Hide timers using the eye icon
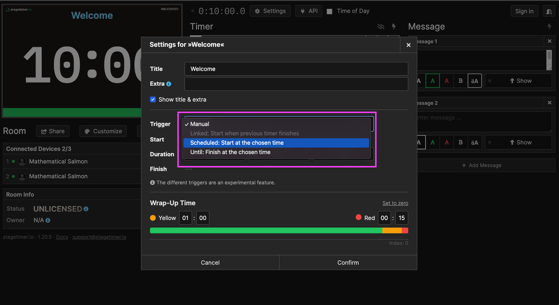The width and height of the screenshot is (559, 305). (381, 27)
